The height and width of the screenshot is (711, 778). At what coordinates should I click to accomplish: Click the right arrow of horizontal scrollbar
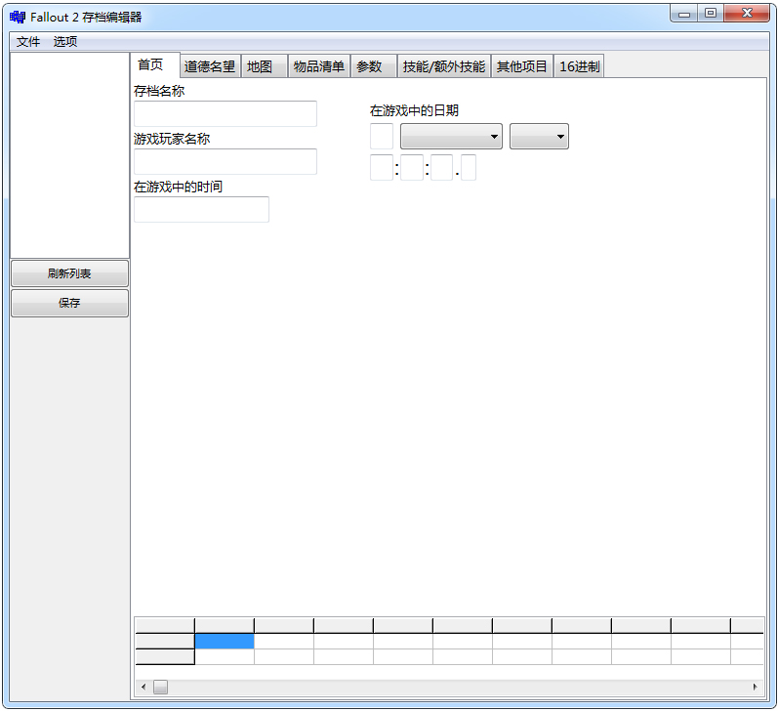[x=755, y=687]
